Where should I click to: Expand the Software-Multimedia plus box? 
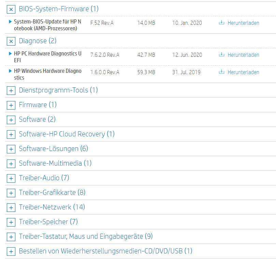coord(11,164)
